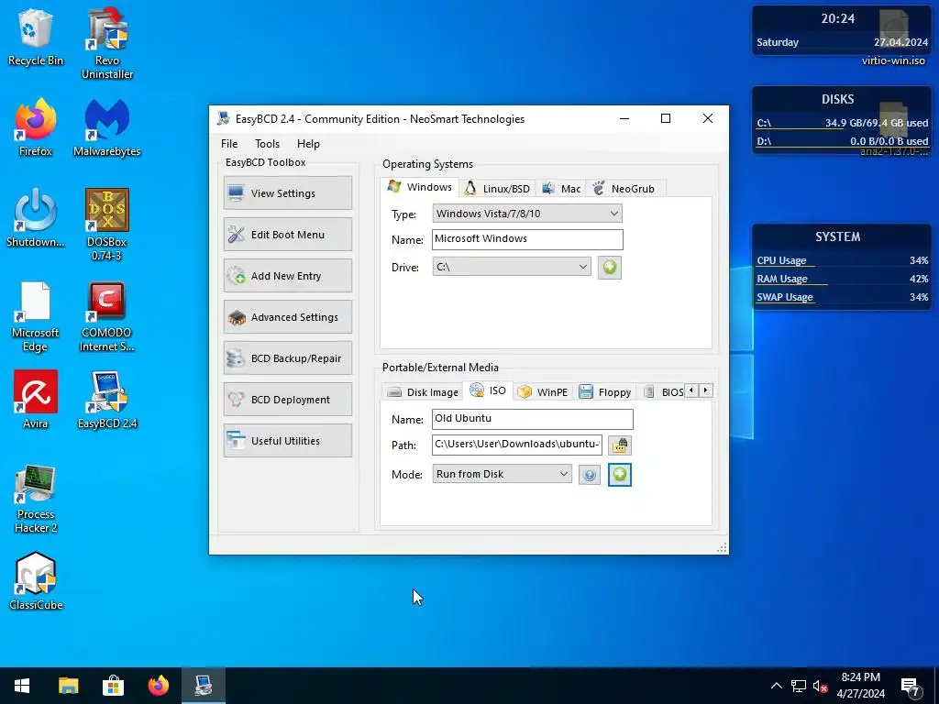The width and height of the screenshot is (939, 704).
Task: Click EasyBCD title bar app icon
Action: (x=224, y=118)
